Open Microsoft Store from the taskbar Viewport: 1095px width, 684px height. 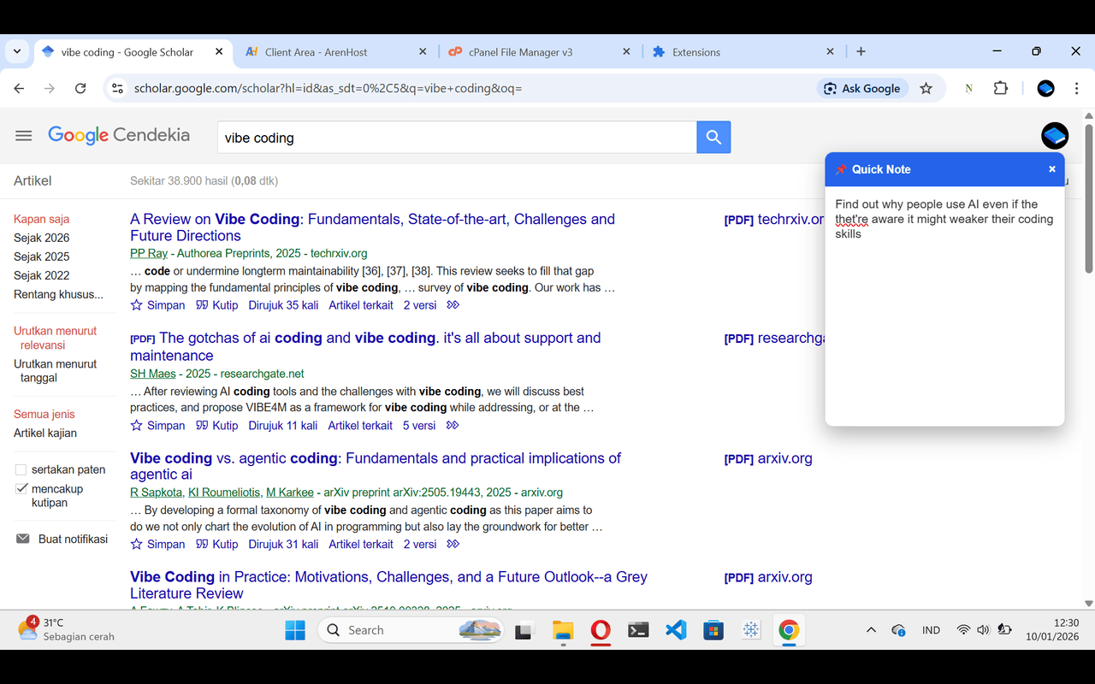tap(713, 630)
